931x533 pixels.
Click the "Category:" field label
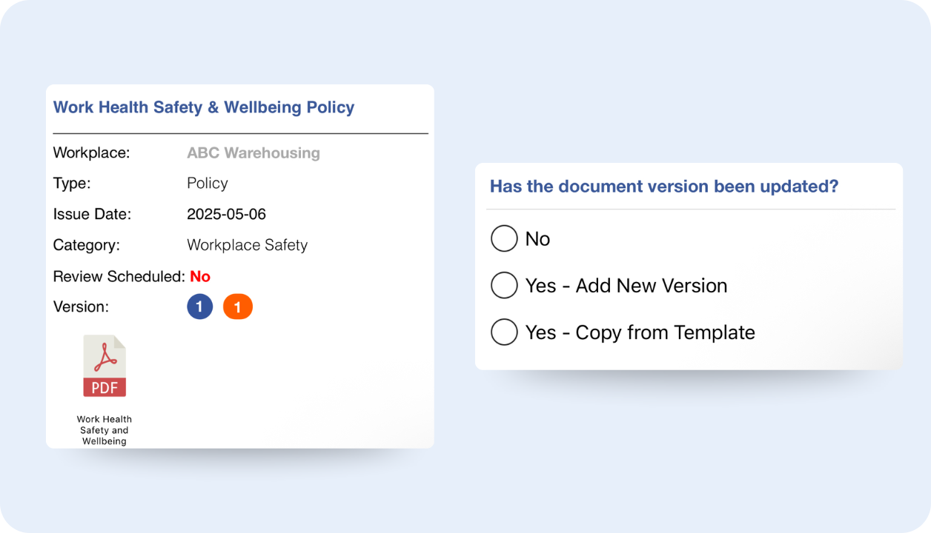click(x=86, y=245)
